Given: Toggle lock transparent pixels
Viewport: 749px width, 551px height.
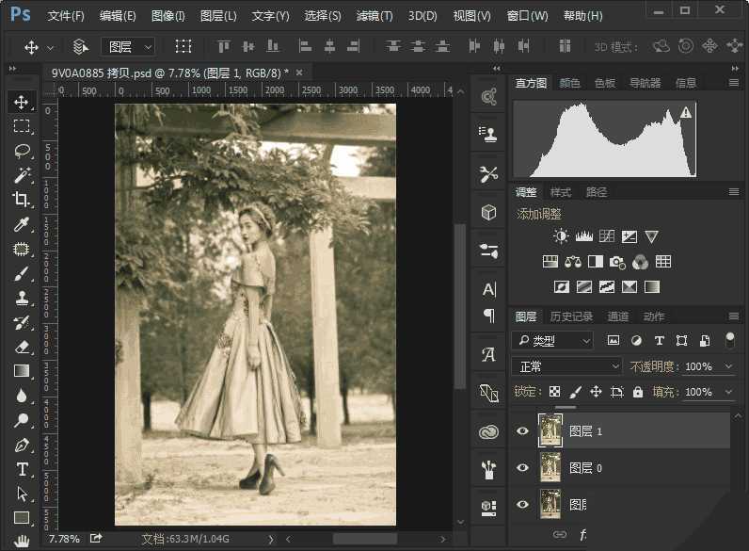Looking at the screenshot, I should point(555,392).
